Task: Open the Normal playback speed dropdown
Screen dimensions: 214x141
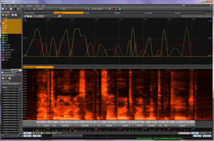Action: tap(57, 133)
